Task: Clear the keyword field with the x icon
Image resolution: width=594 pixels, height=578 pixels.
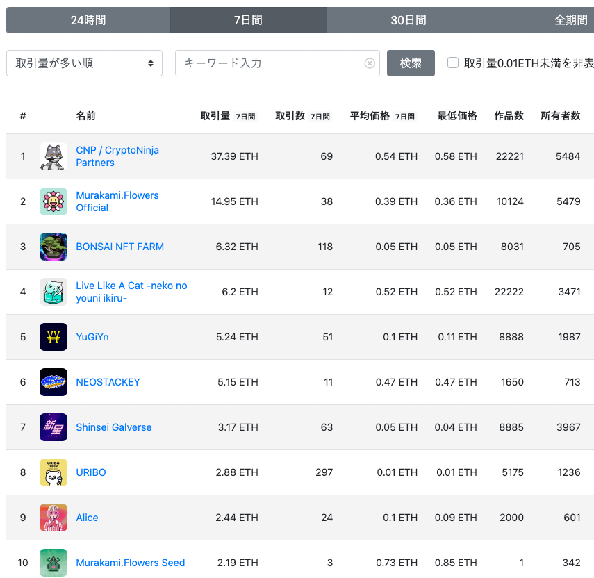Action: coord(370,63)
